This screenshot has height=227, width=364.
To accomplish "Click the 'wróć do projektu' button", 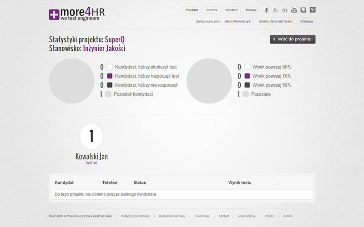I will click(x=293, y=39).
